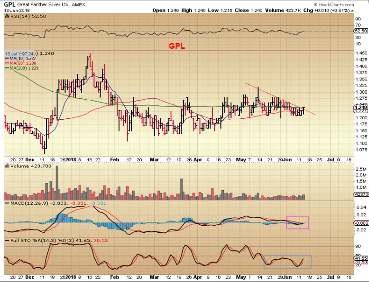Click the green line swatch next to MA(200)
The width and height of the screenshot is (369, 282).
point(7,68)
